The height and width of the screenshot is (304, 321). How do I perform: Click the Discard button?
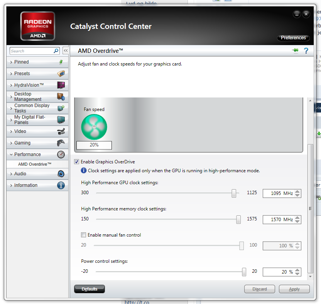click(260, 289)
